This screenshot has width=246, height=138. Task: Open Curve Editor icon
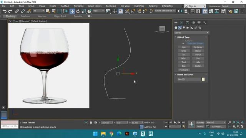coord(211,11)
